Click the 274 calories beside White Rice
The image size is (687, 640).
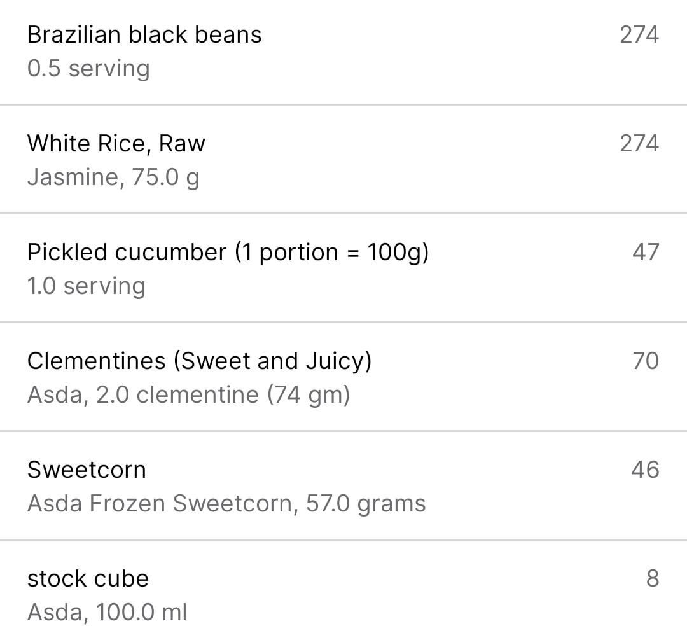coord(639,143)
